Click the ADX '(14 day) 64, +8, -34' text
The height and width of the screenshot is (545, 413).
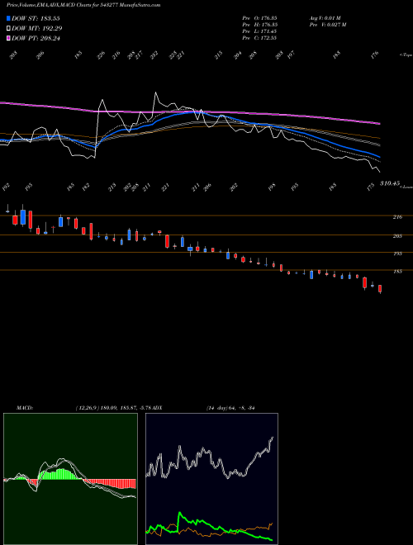[230, 408]
